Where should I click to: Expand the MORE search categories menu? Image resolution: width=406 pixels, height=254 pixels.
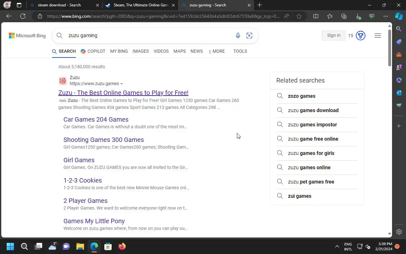pyautogui.click(x=217, y=51)
